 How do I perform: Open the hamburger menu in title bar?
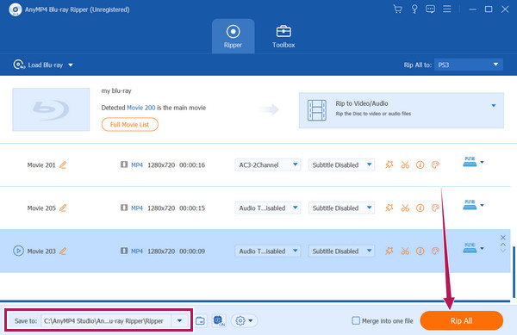coord(446,9)
